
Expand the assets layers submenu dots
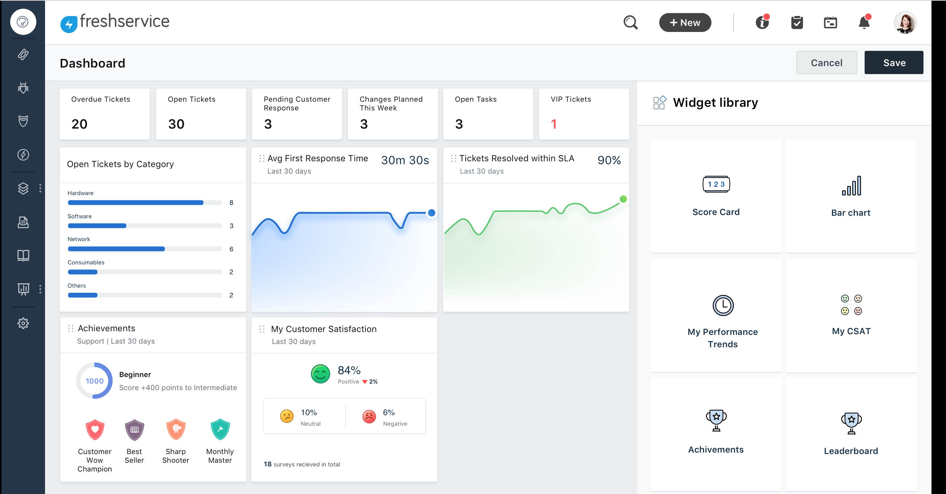pos(40,189)
